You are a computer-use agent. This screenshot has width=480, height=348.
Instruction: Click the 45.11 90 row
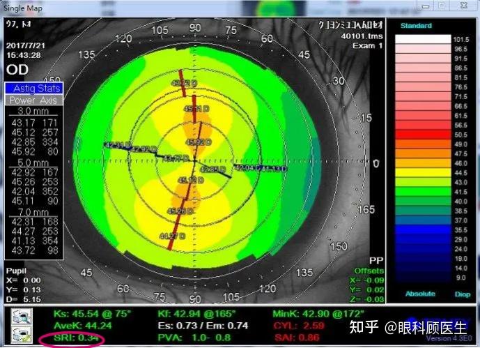[35, 201]
